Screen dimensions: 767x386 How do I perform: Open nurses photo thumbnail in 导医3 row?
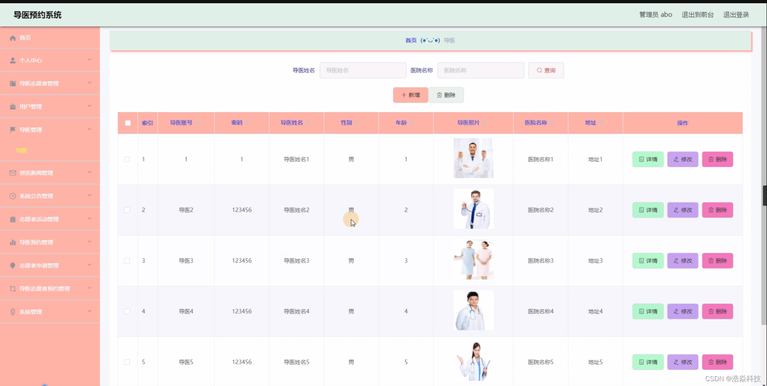473,259
